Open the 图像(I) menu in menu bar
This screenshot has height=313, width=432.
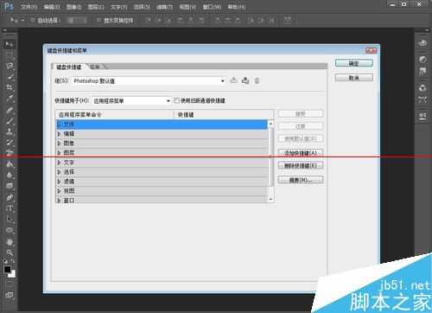[x=73, y=7]
